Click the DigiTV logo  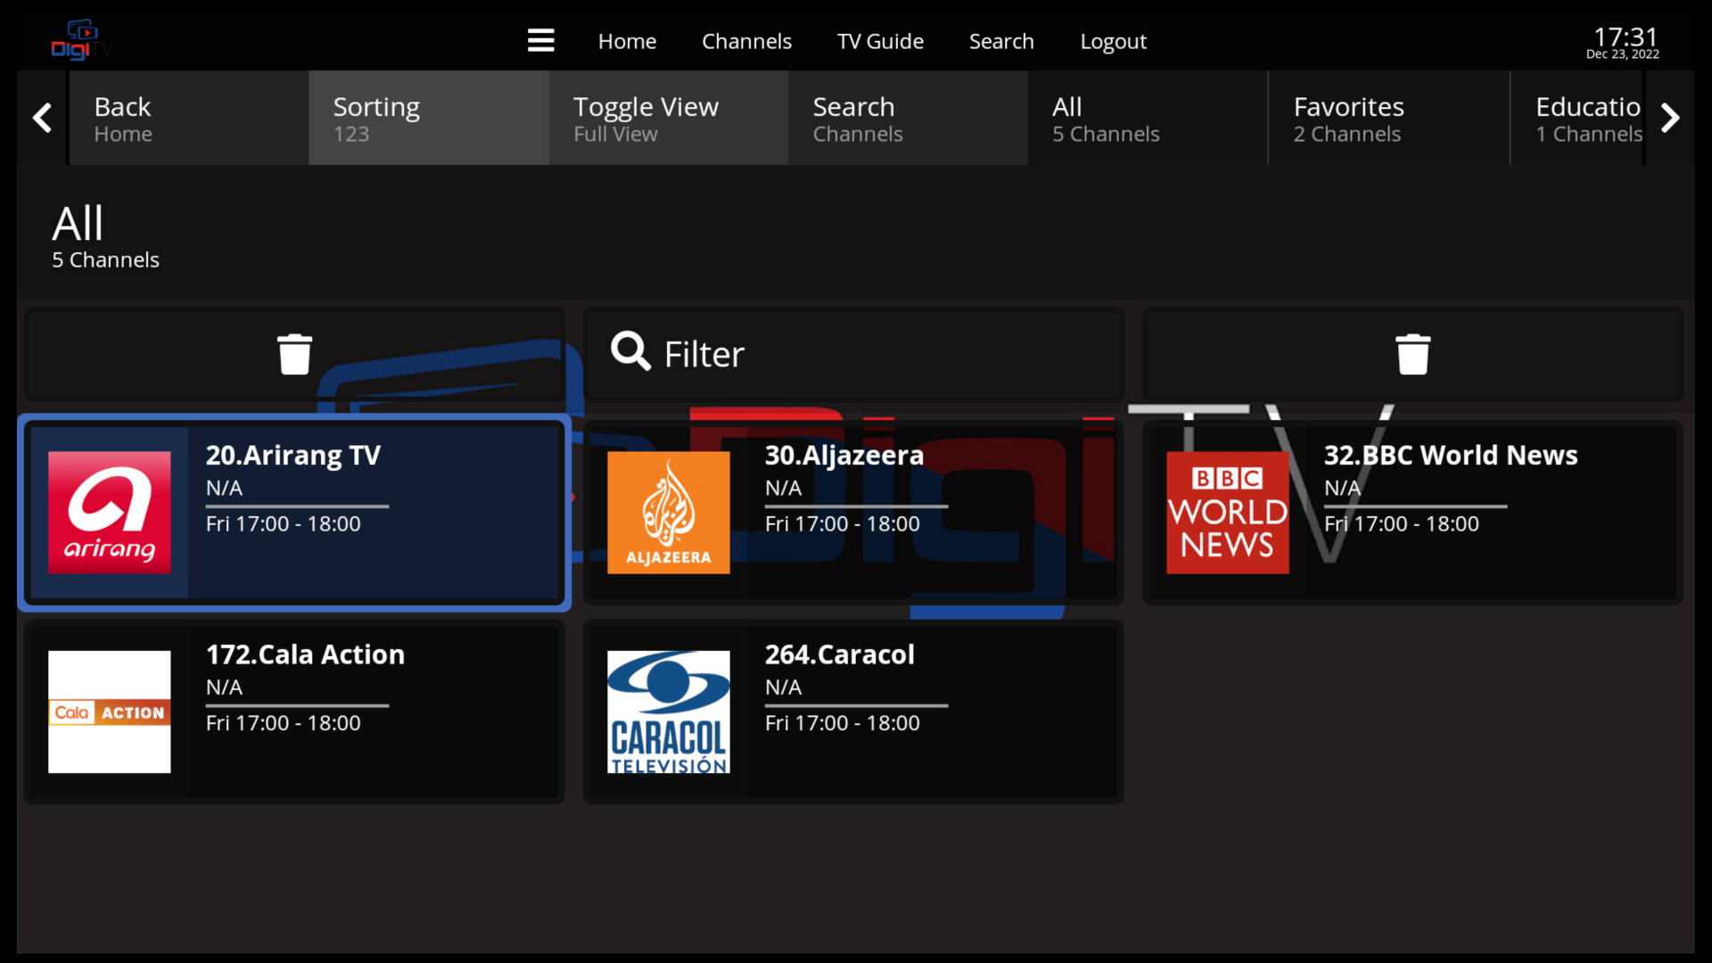(x=80, y=39)
